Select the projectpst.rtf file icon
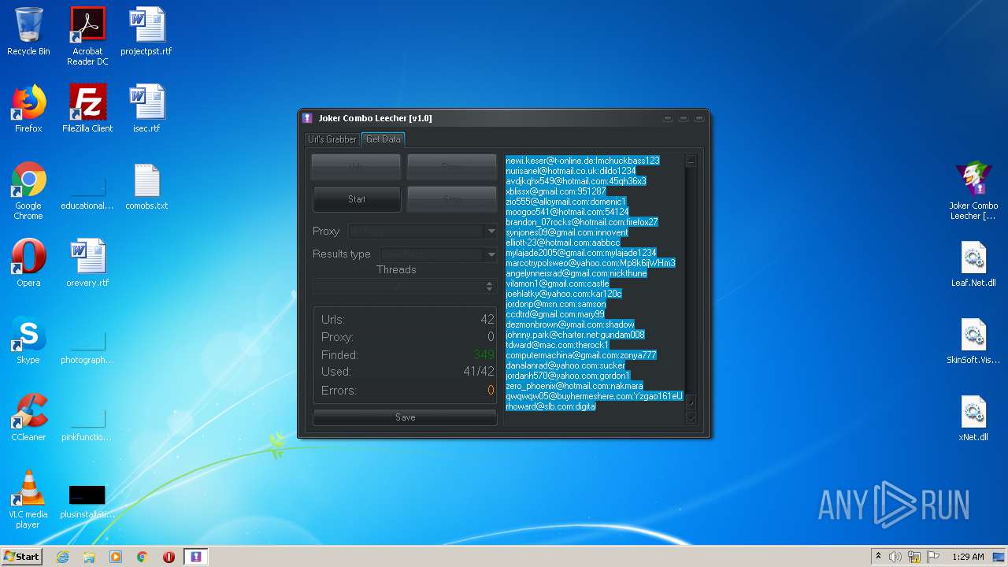The image size is (1008, 567). pyautogui.click(x=146, y=31)
